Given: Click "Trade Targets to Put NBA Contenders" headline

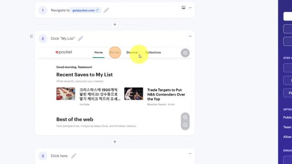Looking at the screenshot, I should tap(166, 94).
